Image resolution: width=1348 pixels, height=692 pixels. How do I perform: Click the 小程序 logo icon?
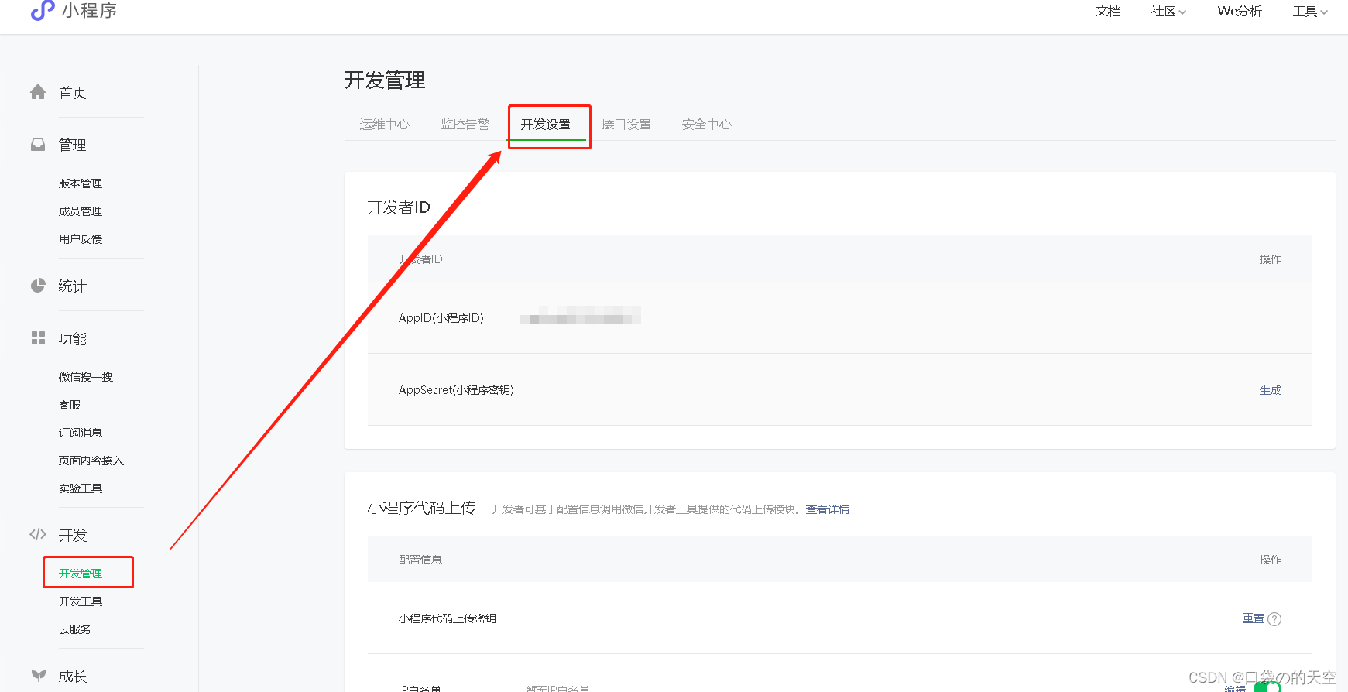coord(43,10)
